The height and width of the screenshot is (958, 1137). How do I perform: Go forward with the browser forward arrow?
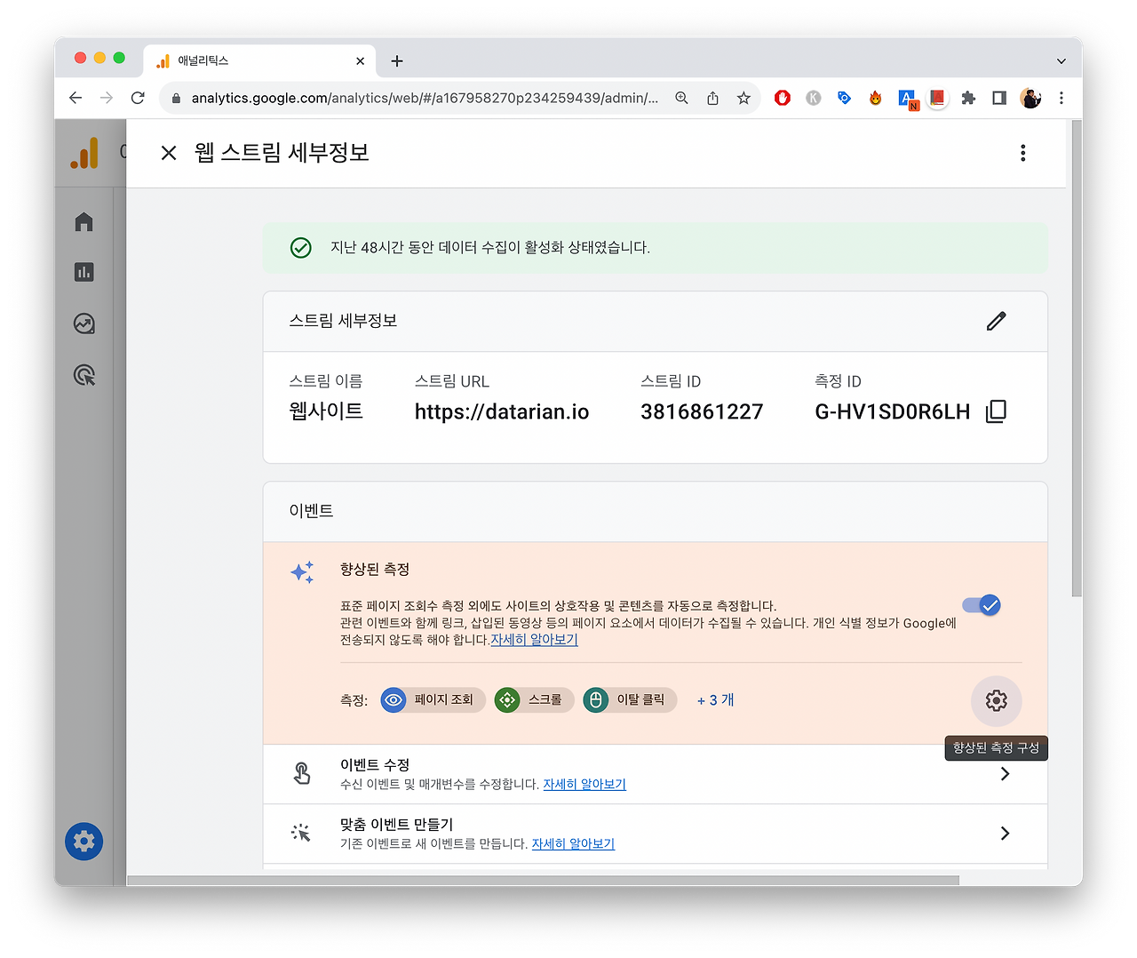coord(107,98)
